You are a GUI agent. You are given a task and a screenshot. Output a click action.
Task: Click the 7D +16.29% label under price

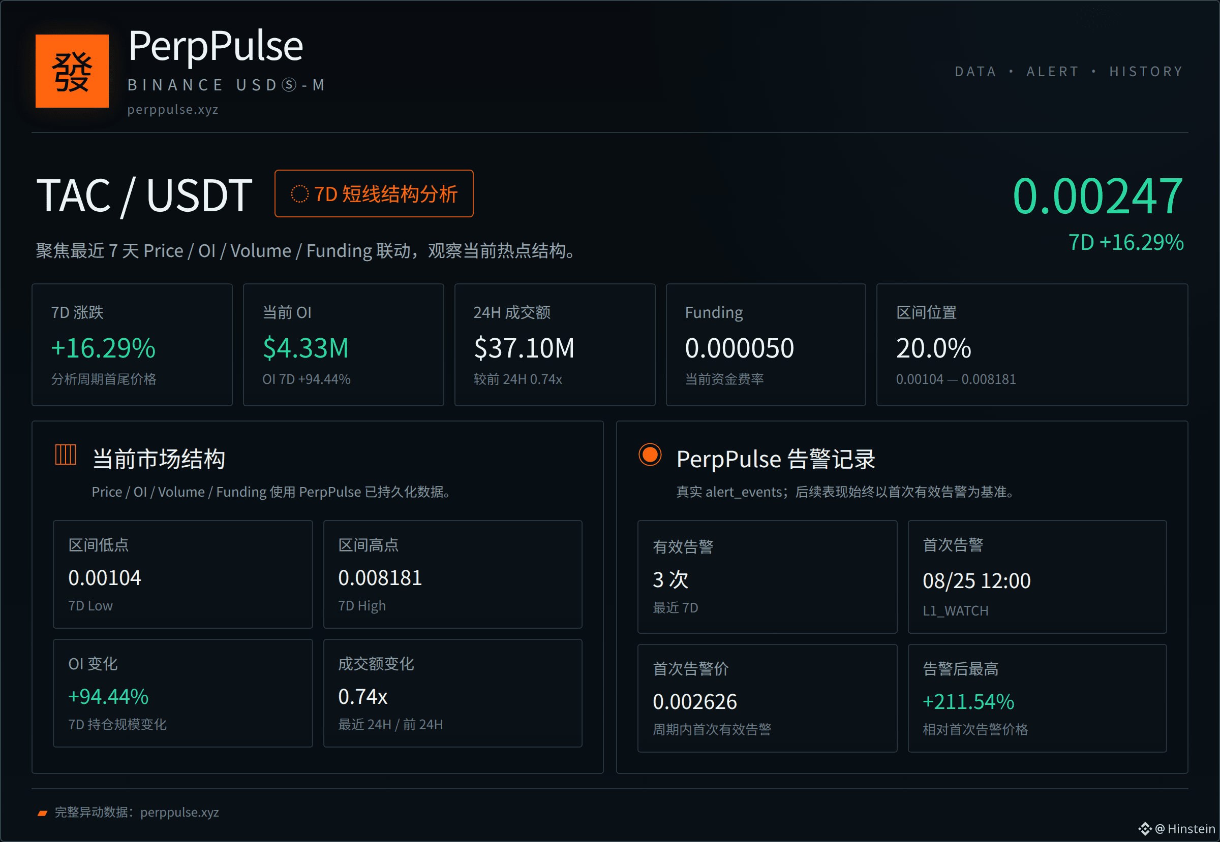tap(1125, 242)
